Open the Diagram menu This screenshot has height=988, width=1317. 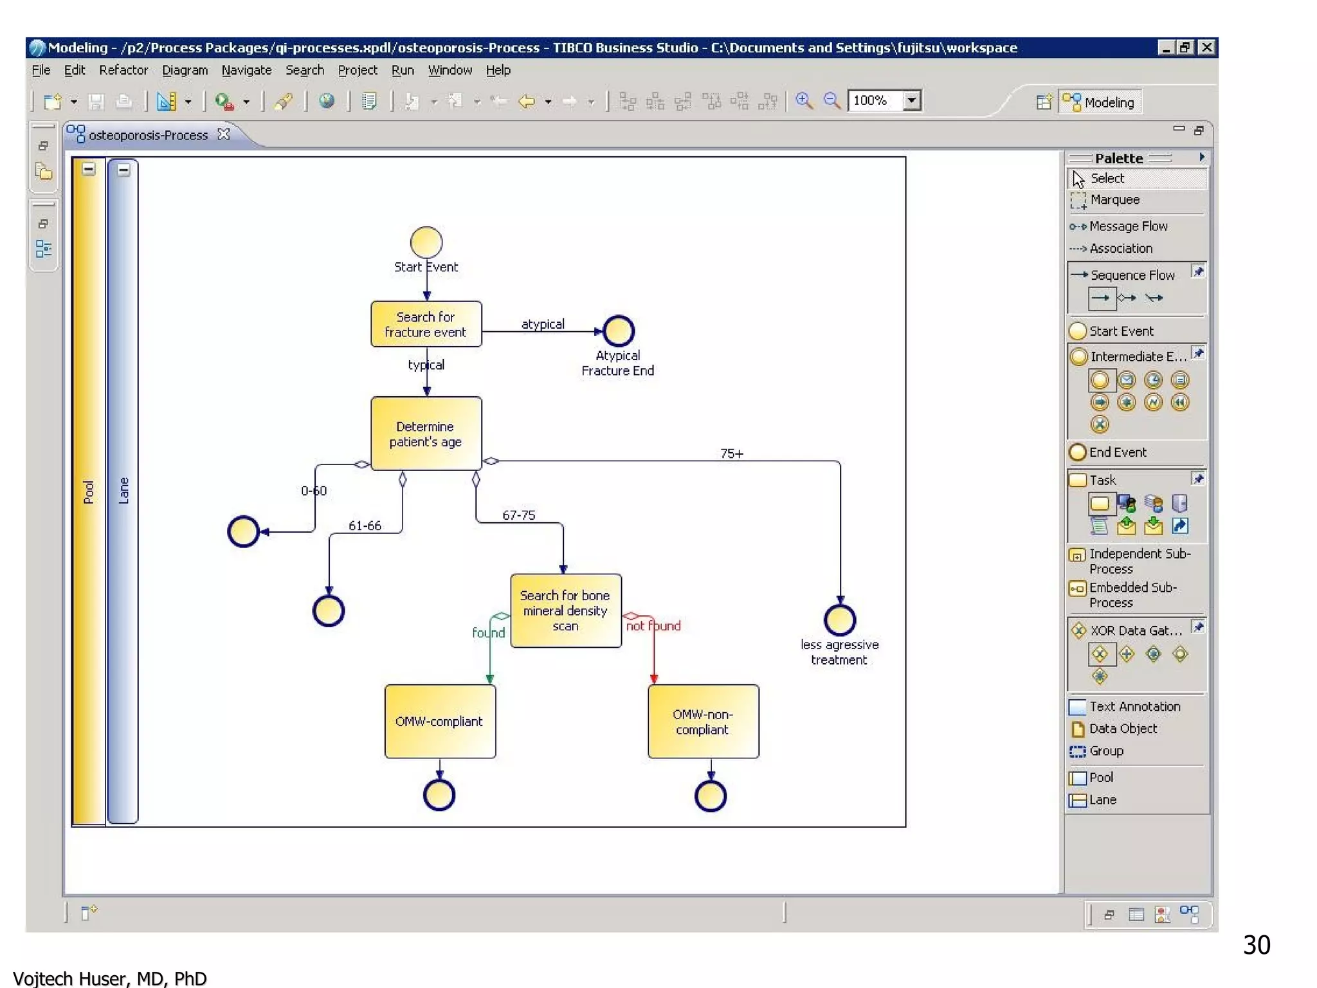(185, 70)
